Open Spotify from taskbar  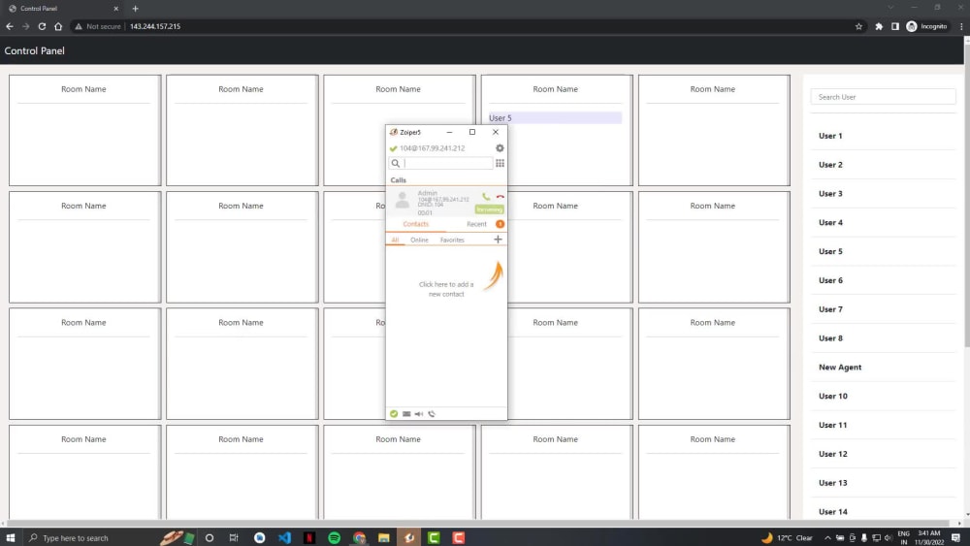[x=334, y=538]
